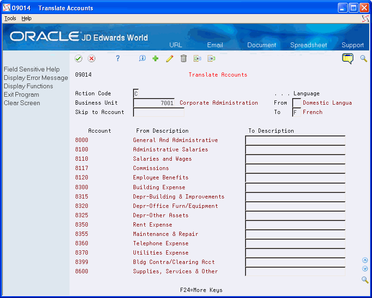Select Display Error Message

point(36,78)
